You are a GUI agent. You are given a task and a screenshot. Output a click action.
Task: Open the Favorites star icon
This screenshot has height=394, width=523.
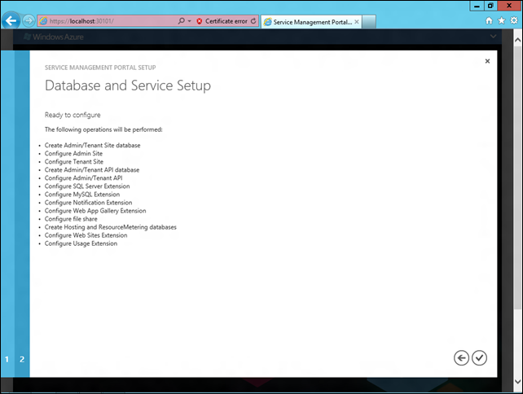pos(500,20)
